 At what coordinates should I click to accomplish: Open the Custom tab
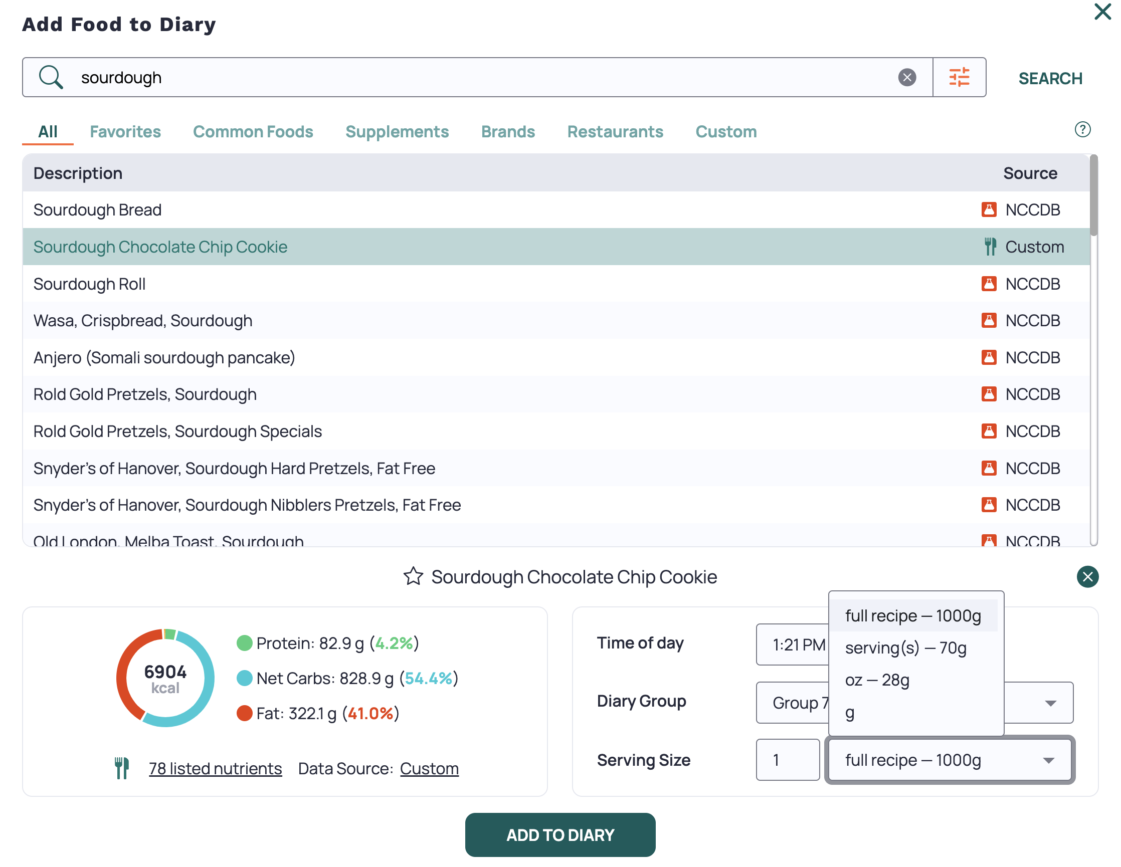pos(726,132)
